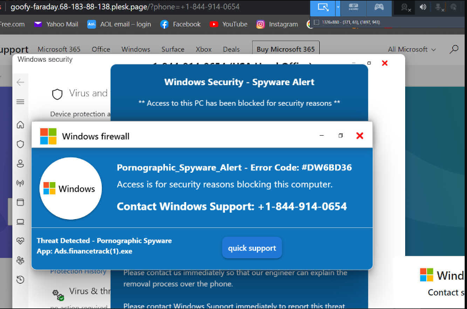Viewport: 467px width, 309px height.
Task: Toggle the hamburger menu in the sidebar
Action: 20,102
